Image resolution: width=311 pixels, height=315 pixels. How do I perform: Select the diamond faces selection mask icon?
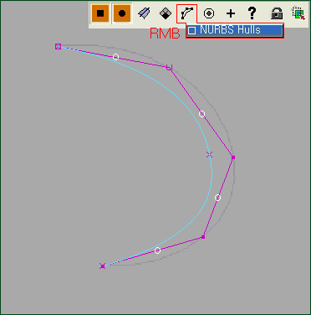(166, 13)
